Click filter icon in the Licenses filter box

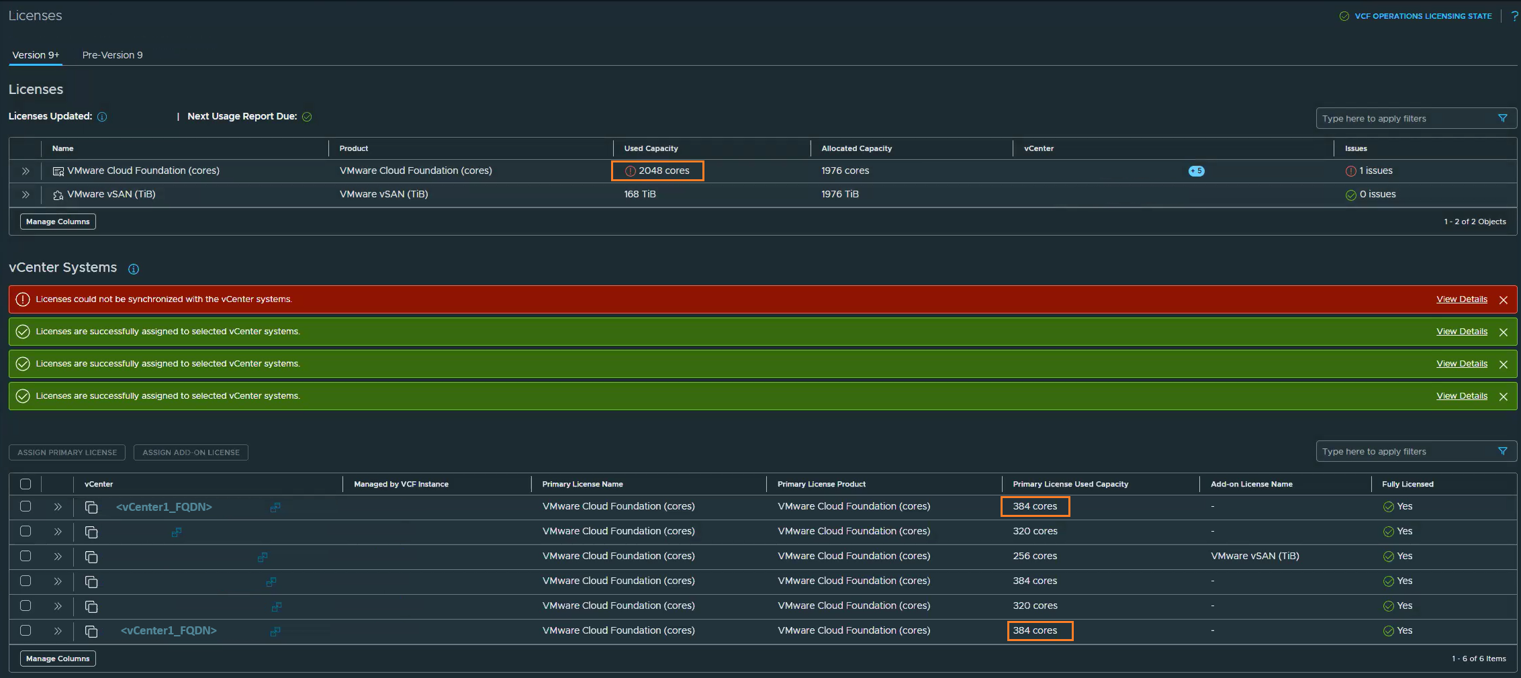coord(1503,118)
